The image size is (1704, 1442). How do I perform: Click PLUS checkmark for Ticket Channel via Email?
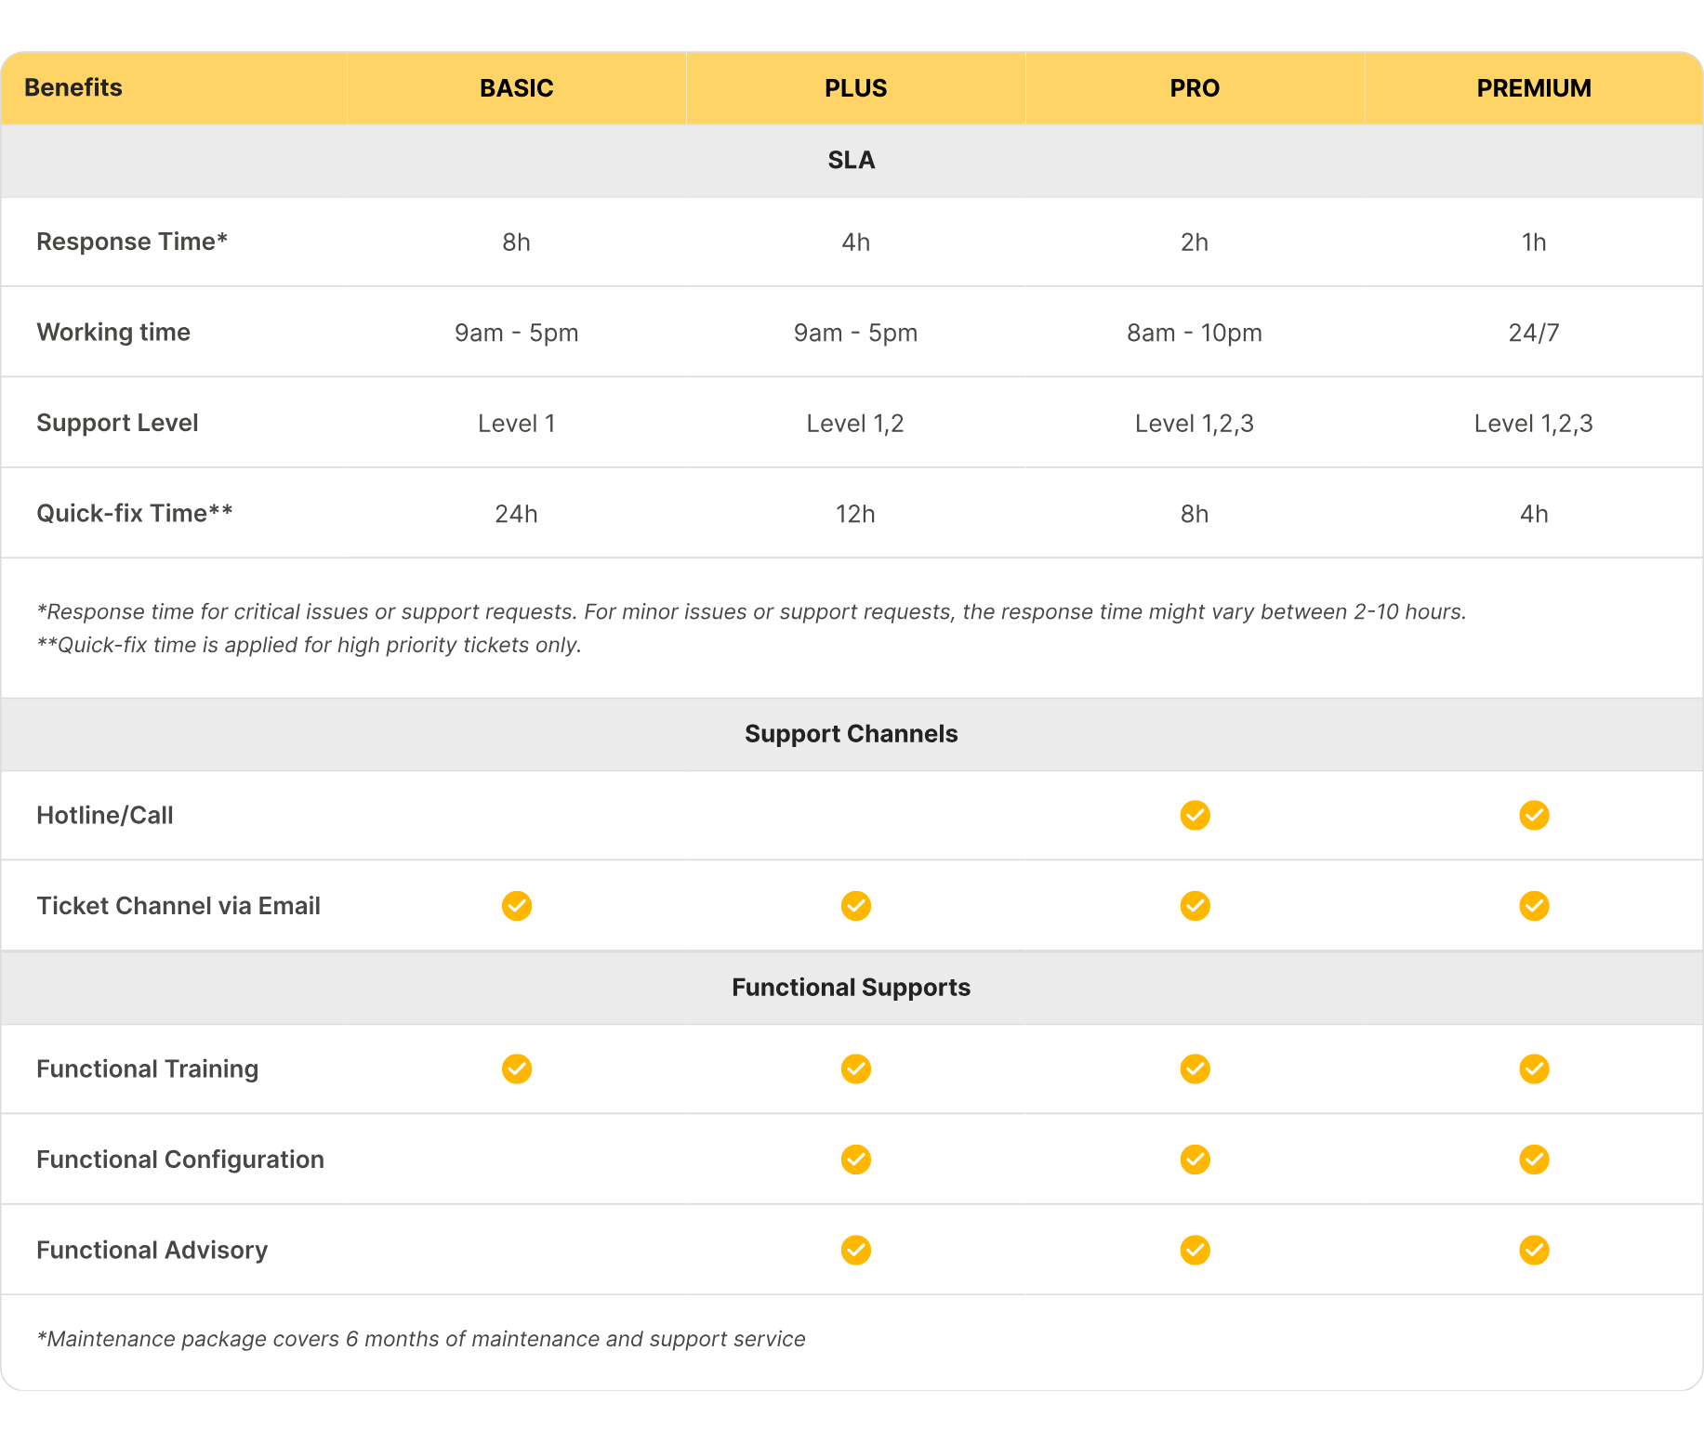[855, 906]
